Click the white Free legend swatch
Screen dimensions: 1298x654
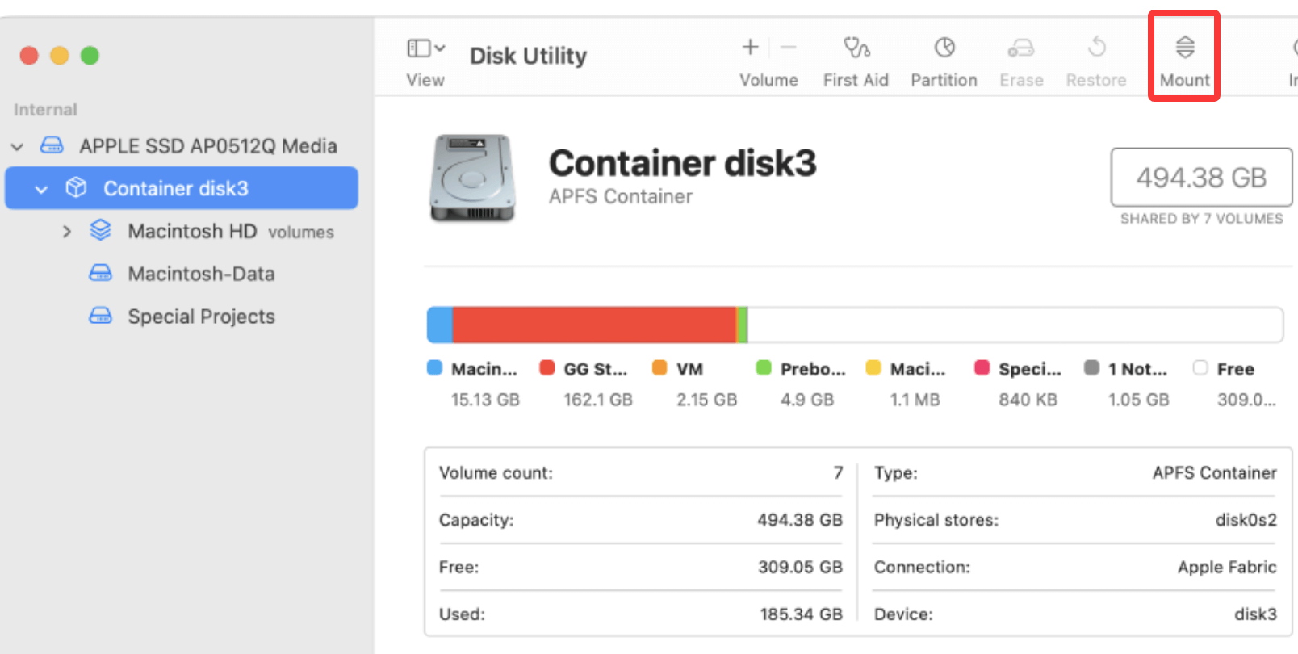[1200, 367]
